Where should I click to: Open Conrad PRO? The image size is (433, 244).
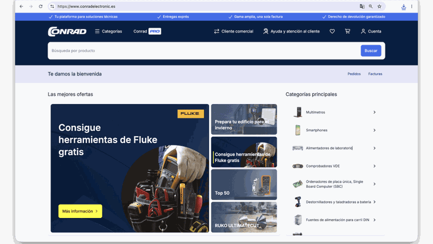[x=147, y=31]
